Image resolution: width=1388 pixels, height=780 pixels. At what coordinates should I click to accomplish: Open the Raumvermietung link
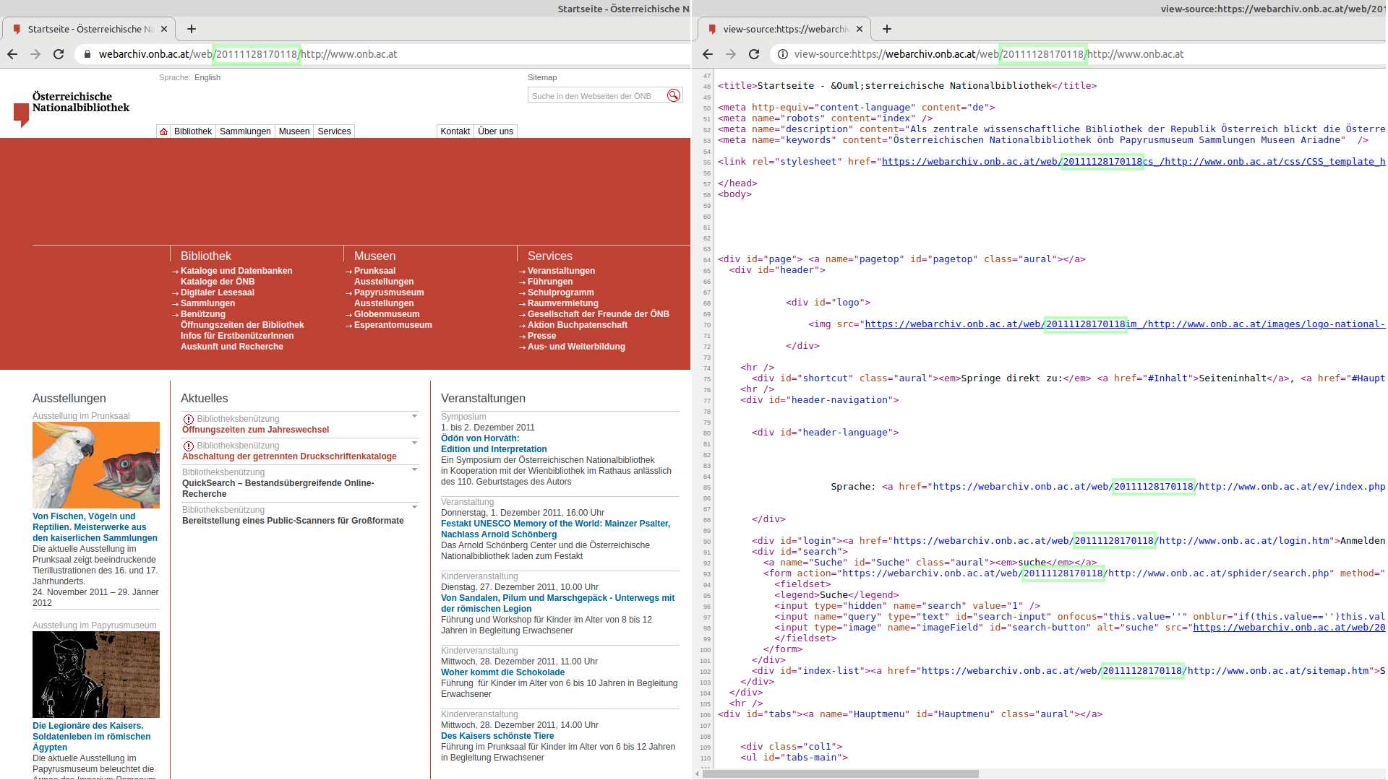[563, 303]
